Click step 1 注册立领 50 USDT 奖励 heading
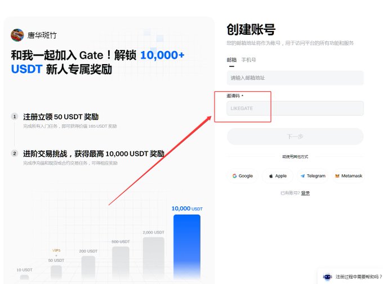Image resolution: width=383 pixels, height=284 pixels. point(61,117)
